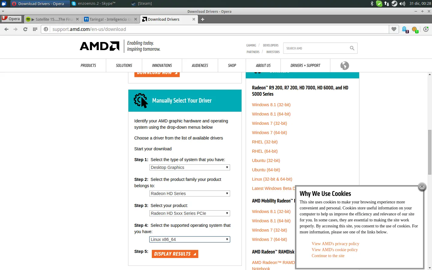This screenshot has width=432, height=270.
Task: Add page to bookmarks with heart icon
Action: tap(394, 29)
